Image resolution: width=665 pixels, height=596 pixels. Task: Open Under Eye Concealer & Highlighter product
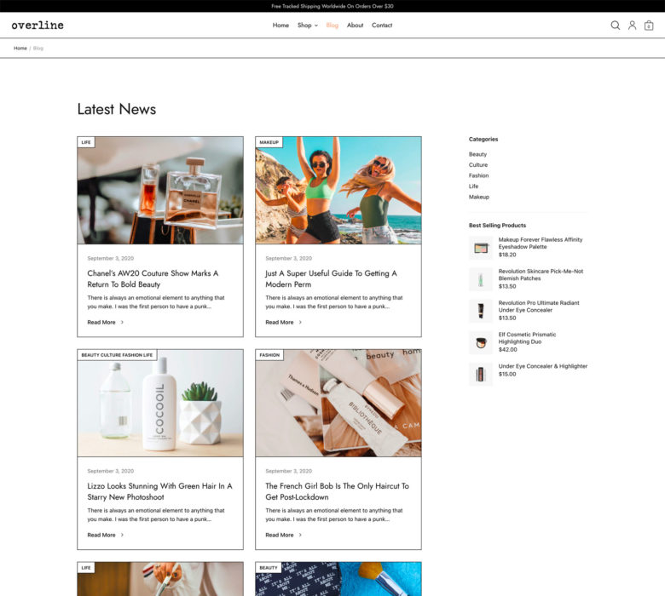542,366
